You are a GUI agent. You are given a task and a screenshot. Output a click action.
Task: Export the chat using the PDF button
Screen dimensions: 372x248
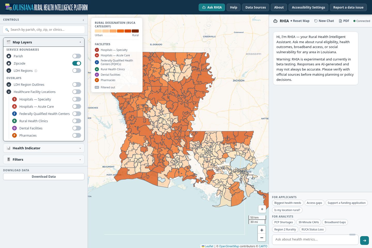[344, 21]
